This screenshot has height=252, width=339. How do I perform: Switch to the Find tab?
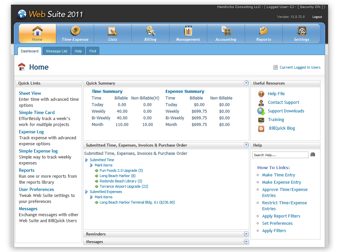point(93,51)
